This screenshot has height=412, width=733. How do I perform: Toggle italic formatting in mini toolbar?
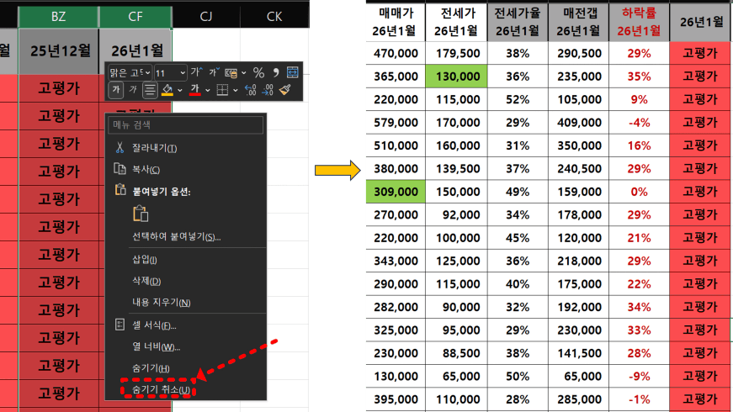pos(133,90)
